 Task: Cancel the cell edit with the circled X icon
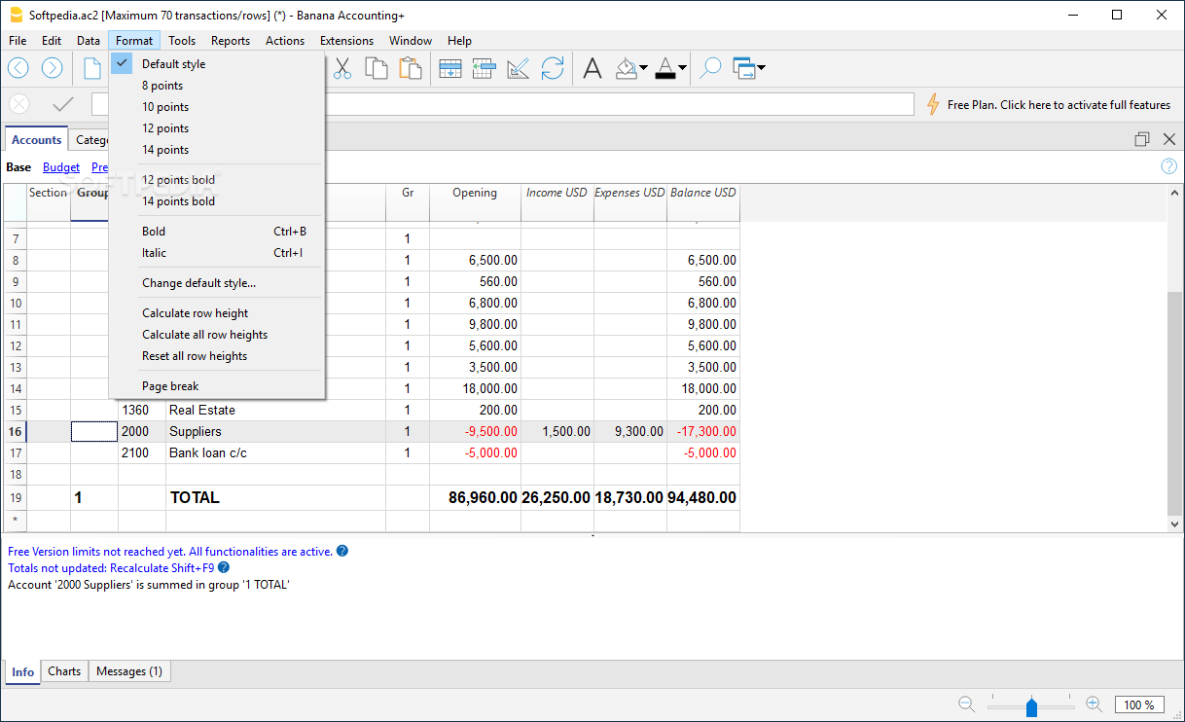pos(18,104)
